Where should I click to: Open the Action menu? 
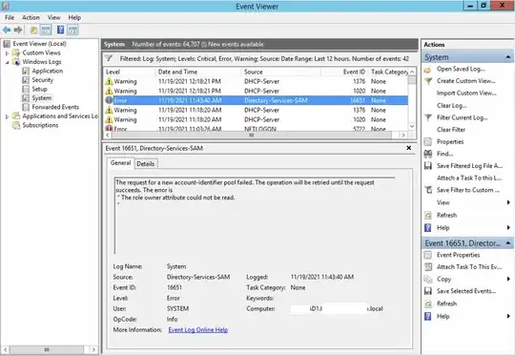(31, 18)
